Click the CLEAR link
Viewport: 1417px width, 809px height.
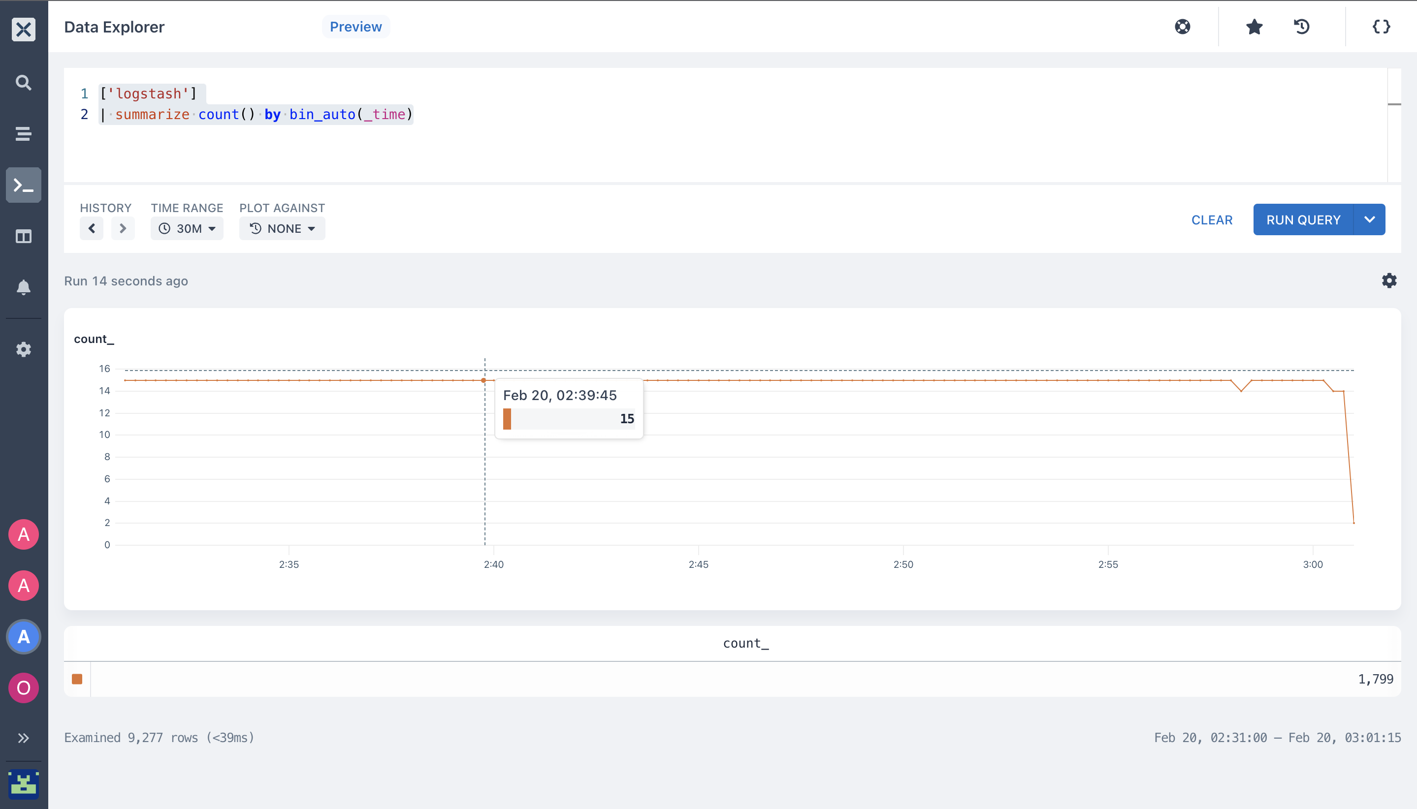click(1212, 220)
